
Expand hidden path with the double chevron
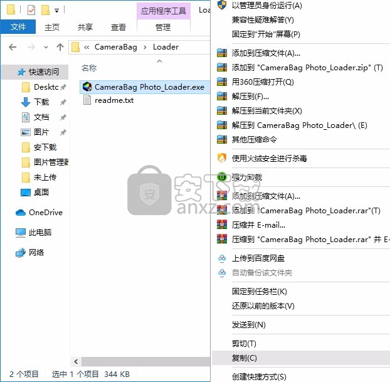87,47
